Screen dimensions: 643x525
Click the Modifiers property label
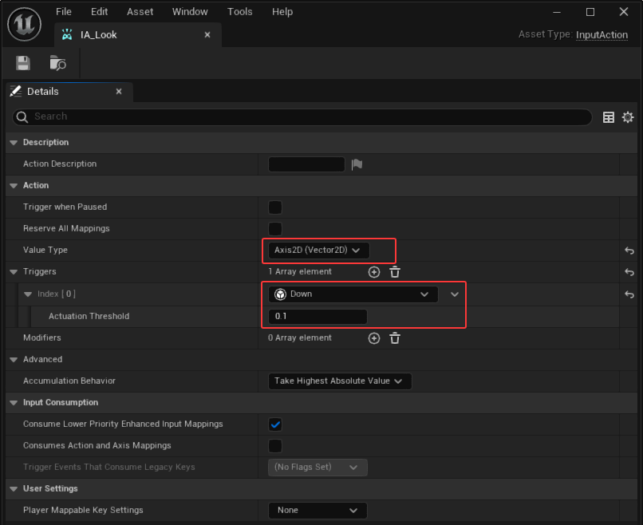(42, 338)
